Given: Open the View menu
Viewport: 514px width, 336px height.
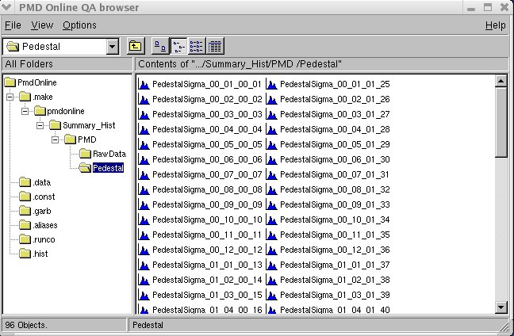Looking at the screenshot, I should (42, 25).
